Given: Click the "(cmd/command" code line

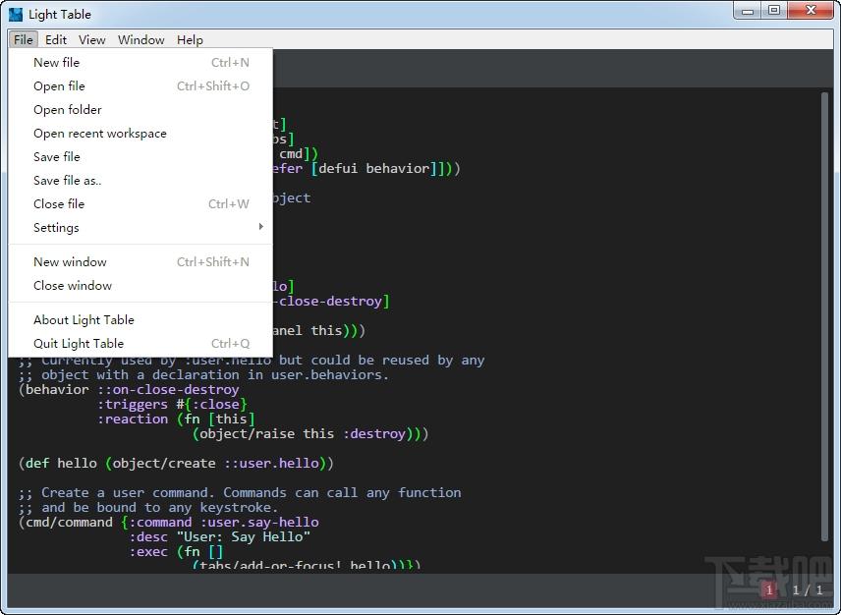Looking at the screenshot, I should coord(169,523).
